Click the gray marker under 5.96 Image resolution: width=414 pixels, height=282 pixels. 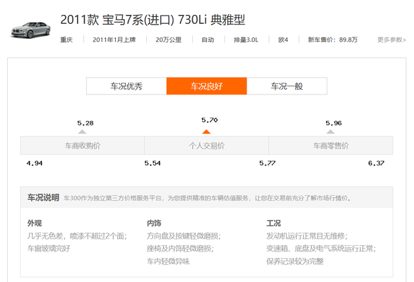331,131
